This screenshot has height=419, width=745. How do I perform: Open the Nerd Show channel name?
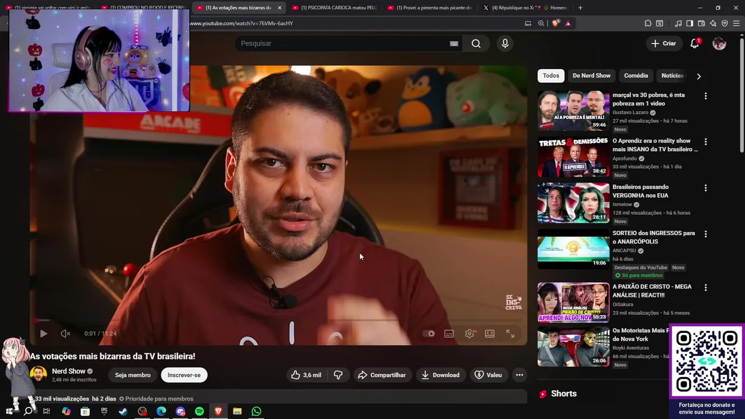(69, 371)
